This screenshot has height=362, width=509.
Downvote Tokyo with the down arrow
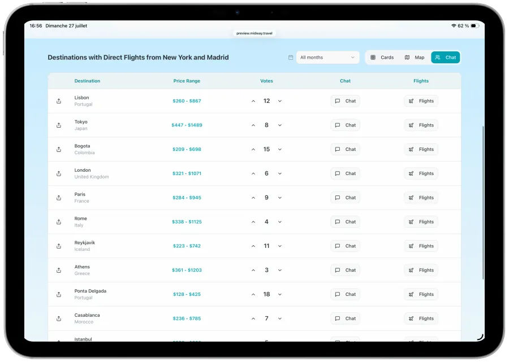pos(279,125)
